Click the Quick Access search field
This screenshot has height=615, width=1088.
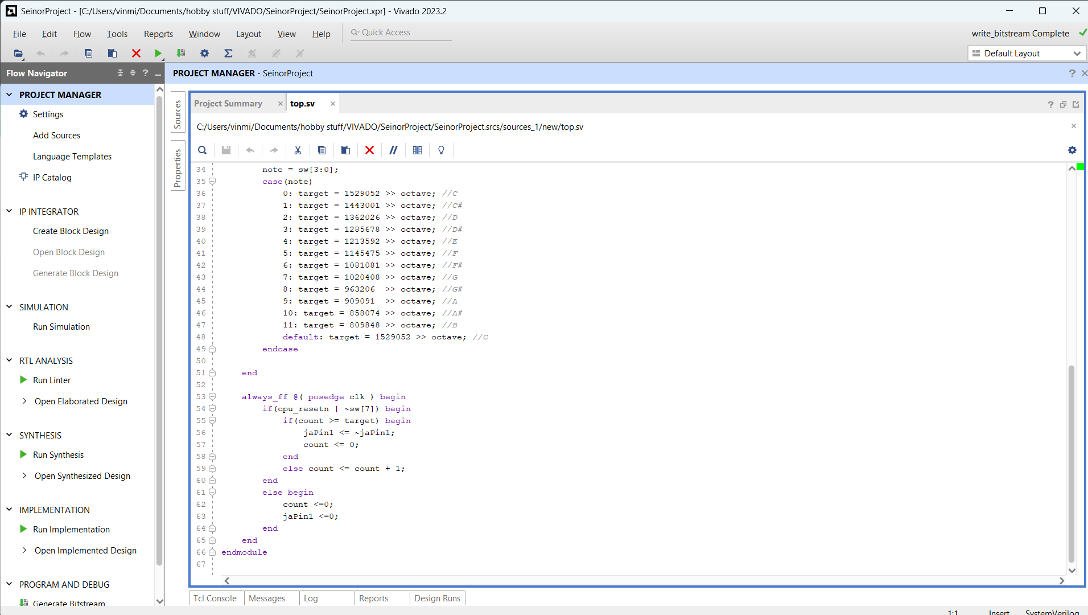[x=401, y=32]
